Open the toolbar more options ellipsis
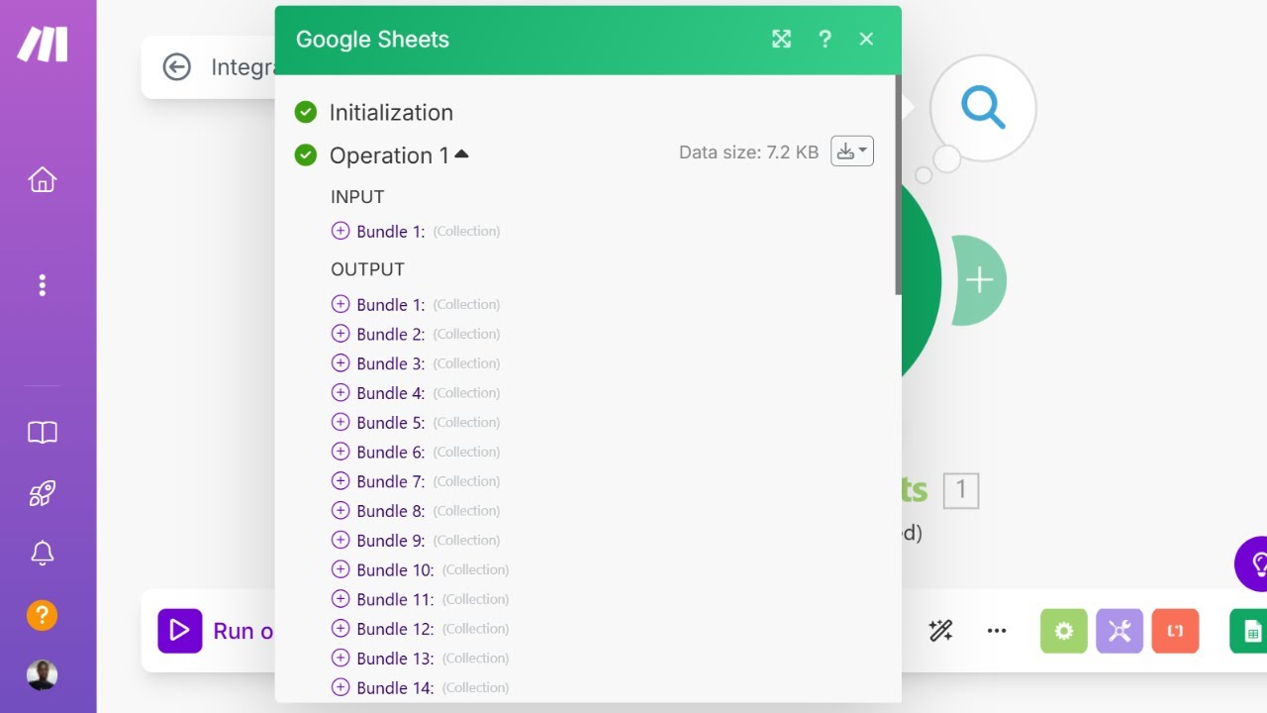The image size is (1267, 713). [x=997, y=631]
